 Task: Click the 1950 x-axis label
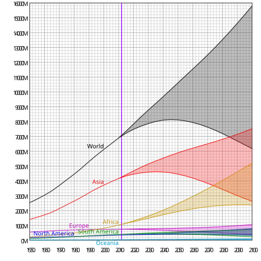tap(31, 250)
